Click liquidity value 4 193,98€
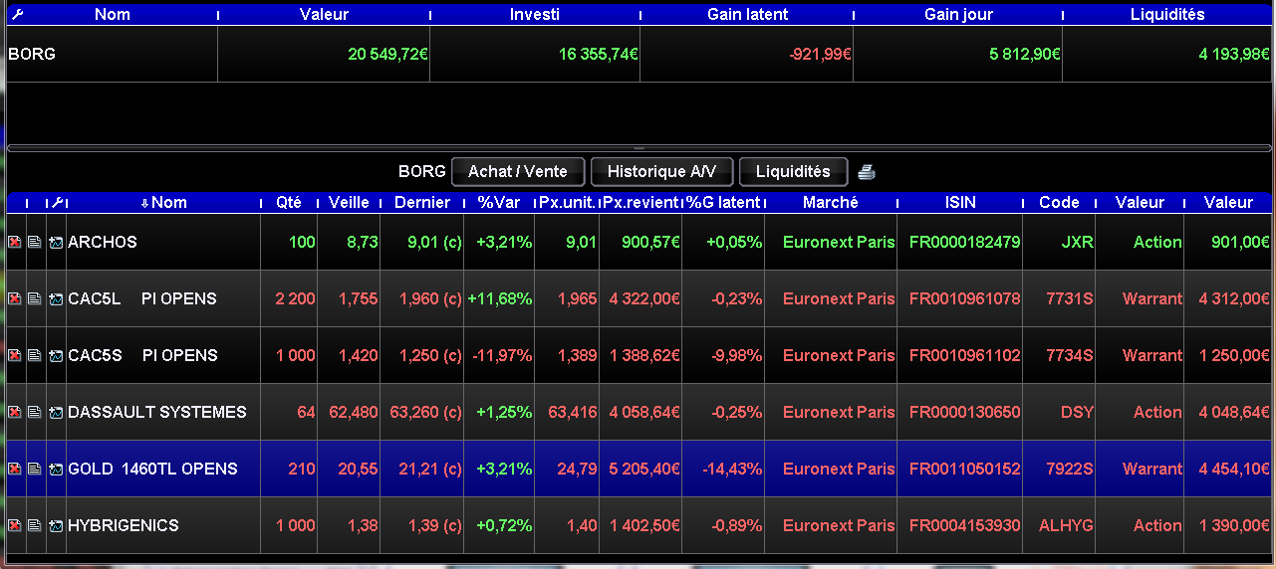 point(1234,54)
